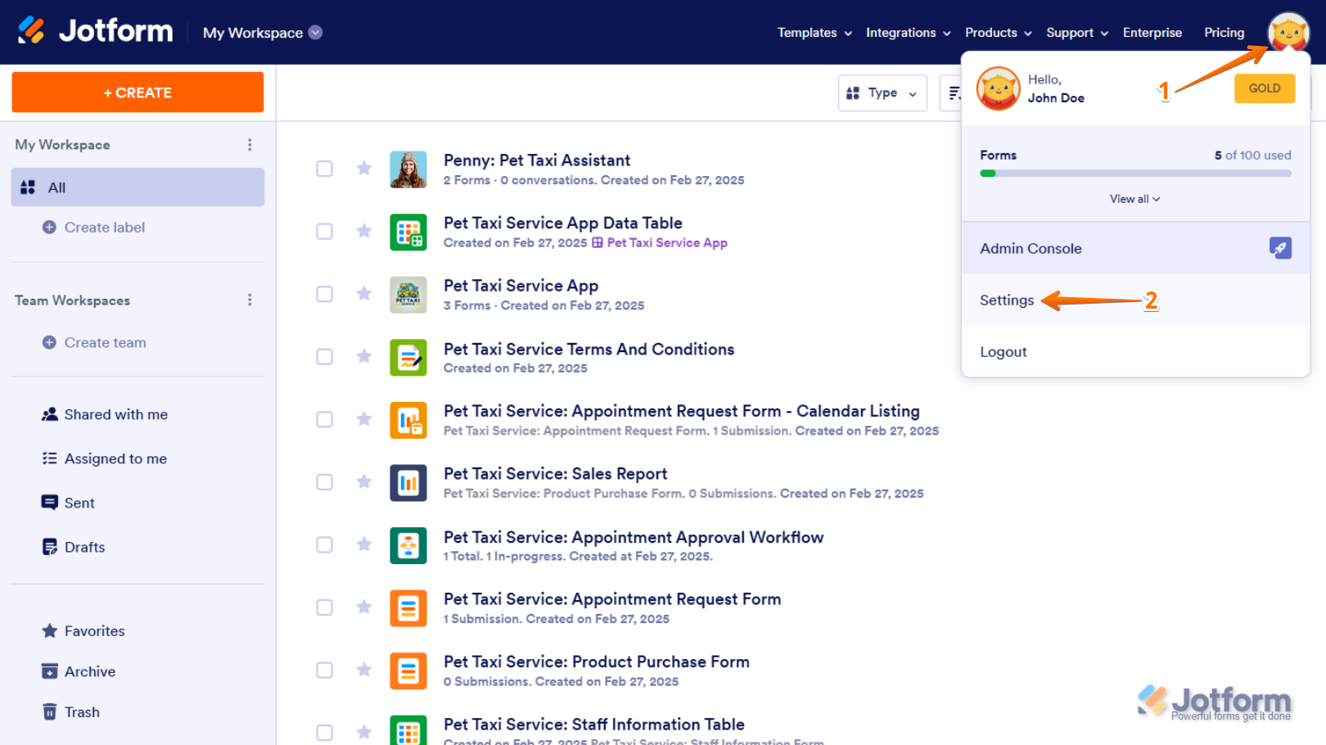Tick the Pet Taxi Service App checkbox

(325, 294)
